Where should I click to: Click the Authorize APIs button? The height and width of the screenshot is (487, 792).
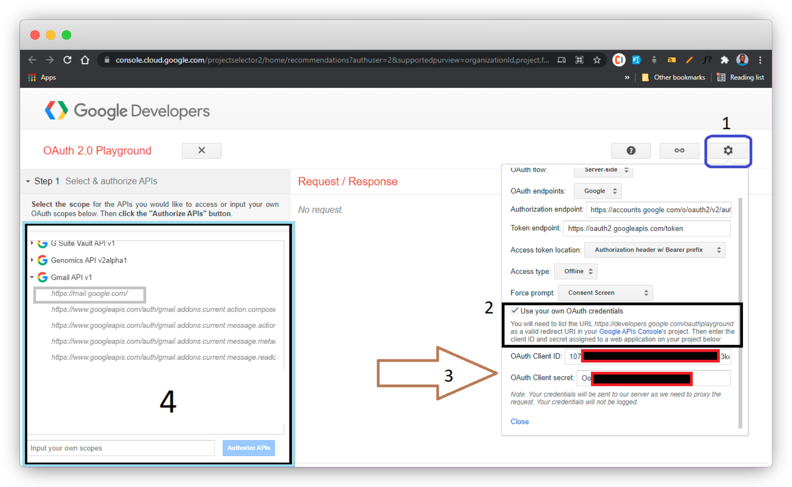(x=249, y=448)
